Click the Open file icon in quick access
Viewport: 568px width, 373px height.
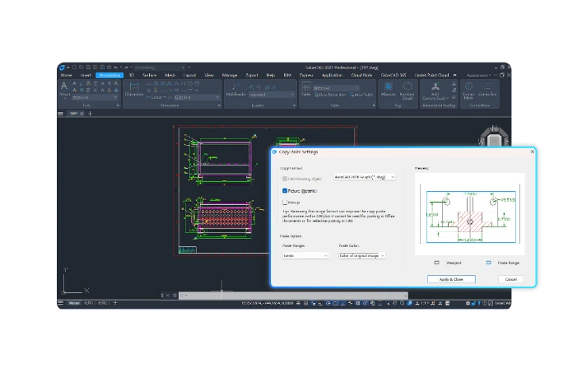(81, 68)
